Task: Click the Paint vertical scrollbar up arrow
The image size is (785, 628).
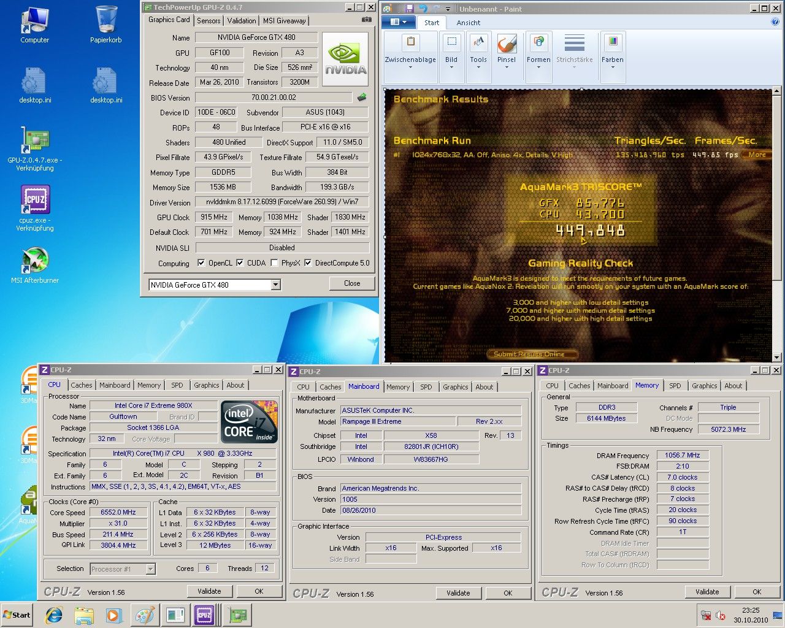Action: coord(777,91)
